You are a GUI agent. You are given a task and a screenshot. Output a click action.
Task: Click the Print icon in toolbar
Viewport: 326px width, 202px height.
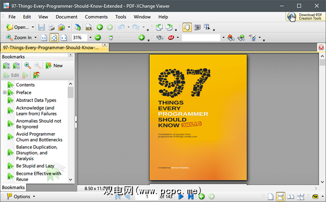tap(51, 27)
